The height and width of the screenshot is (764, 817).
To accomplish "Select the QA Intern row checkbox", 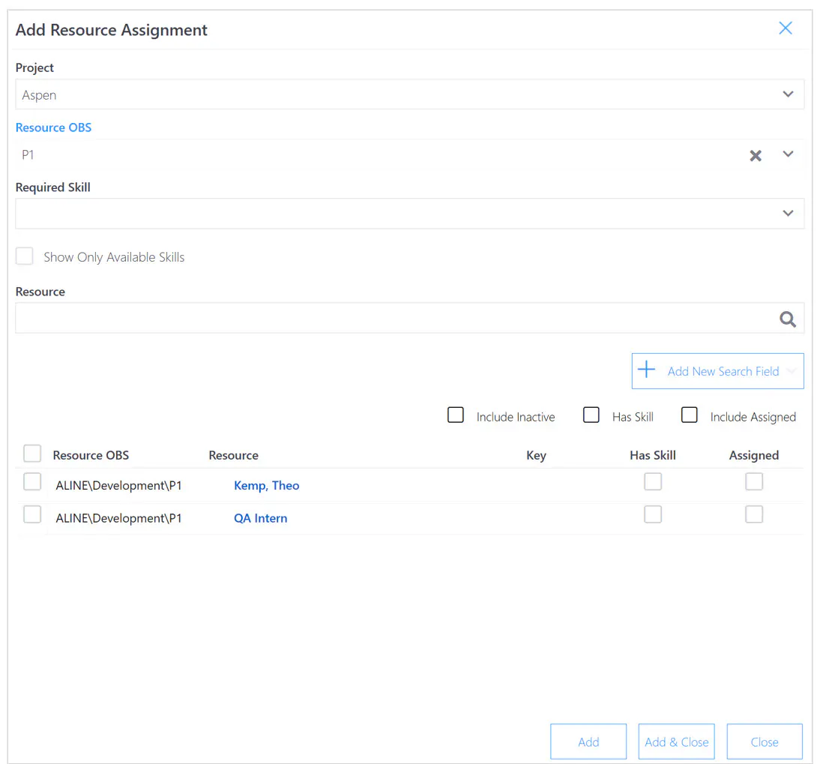I will pos(32,514).
